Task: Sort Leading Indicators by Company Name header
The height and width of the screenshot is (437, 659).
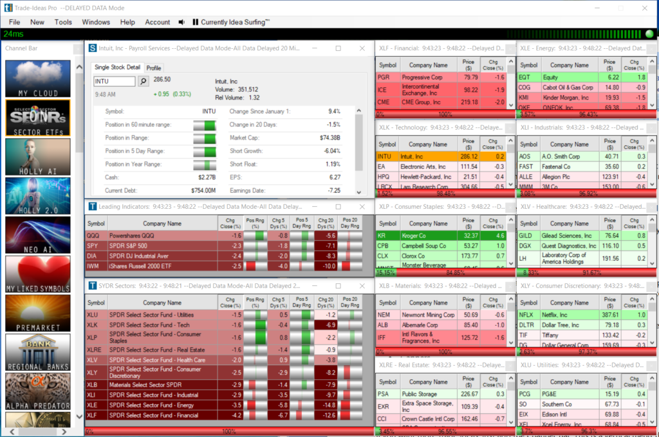Action: [x=162, y=224]
